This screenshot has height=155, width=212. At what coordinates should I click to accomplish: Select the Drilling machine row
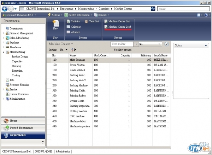pos(108,111)
